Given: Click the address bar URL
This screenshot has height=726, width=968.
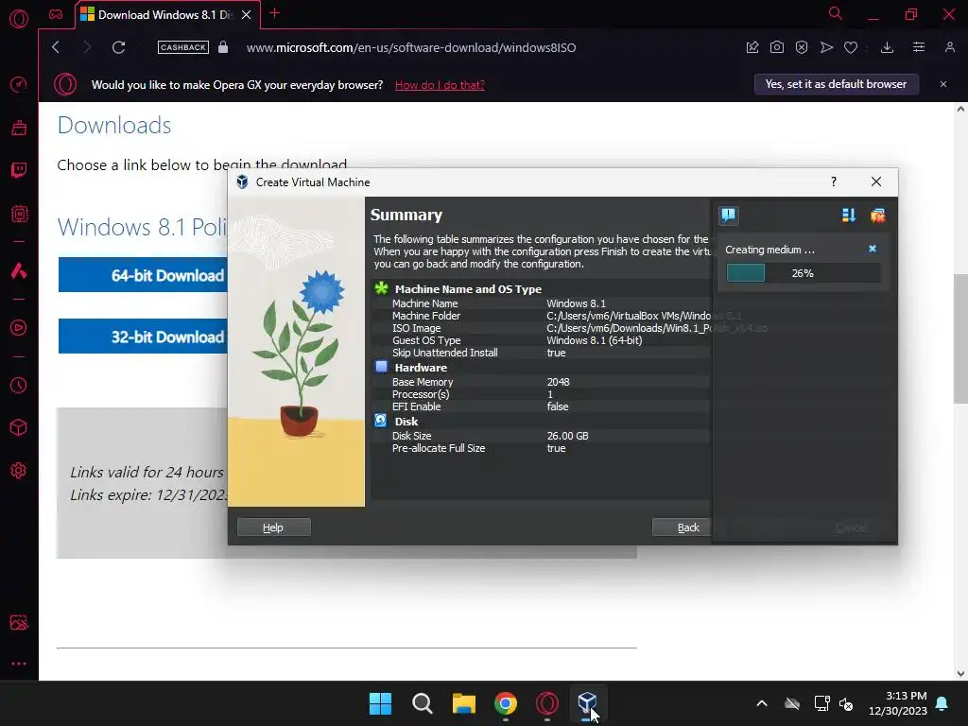Looking at the screenshot, I should pyautogui.click(x=411, y=47).
